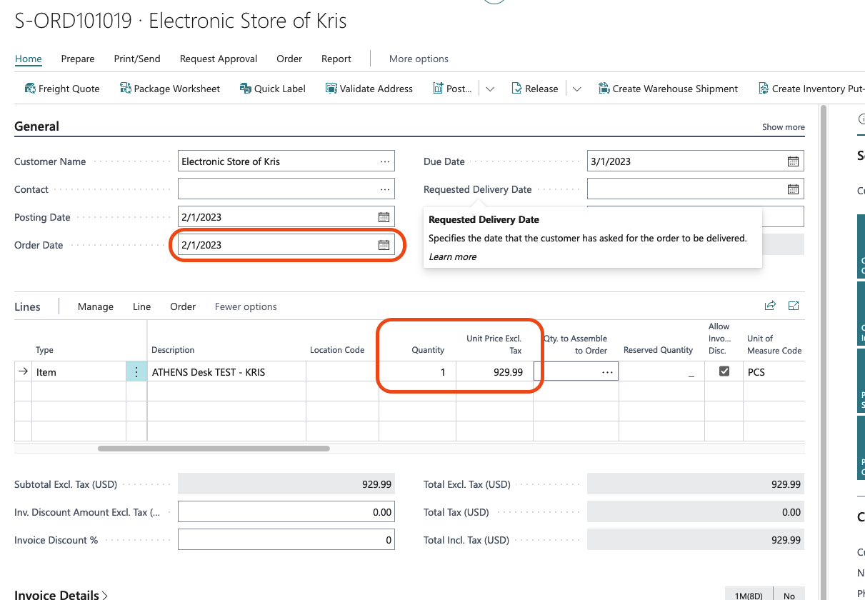Open the Due Date calendar picker
Screen dimensions: 865x600
point(792,161)
